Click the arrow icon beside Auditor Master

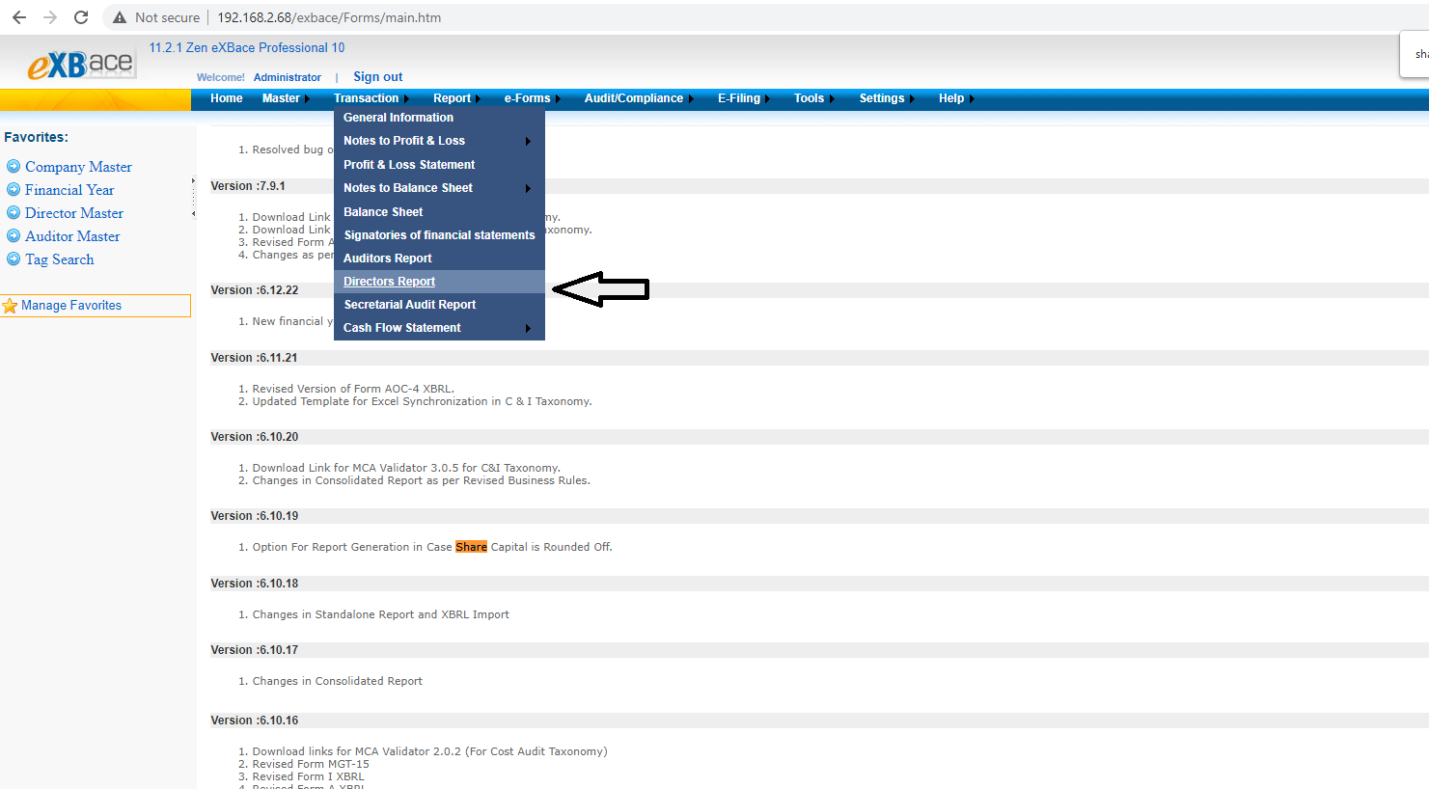pyautogui.click(x=14, y=235)
